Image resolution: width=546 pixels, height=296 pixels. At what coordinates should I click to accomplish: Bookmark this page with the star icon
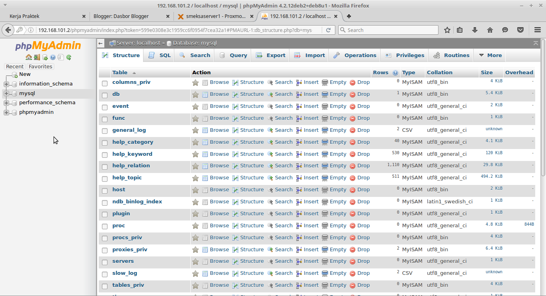point(447,30)
